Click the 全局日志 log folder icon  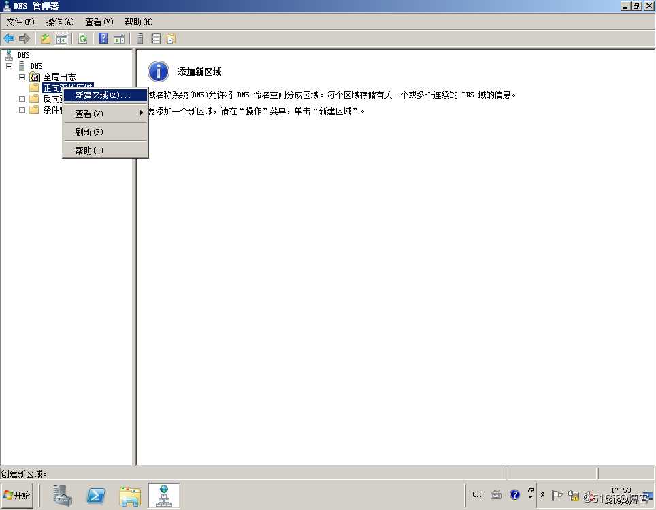[35, 77]
